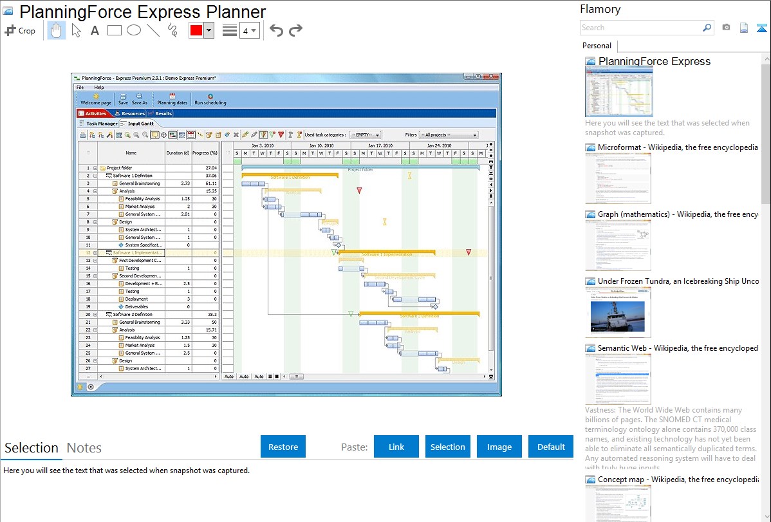
Task: Switch to the Personal tab
Action: (x=597, y=46)
